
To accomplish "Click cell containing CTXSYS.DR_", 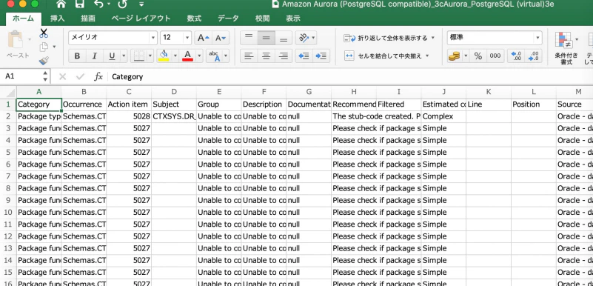I will click(174, 116).
